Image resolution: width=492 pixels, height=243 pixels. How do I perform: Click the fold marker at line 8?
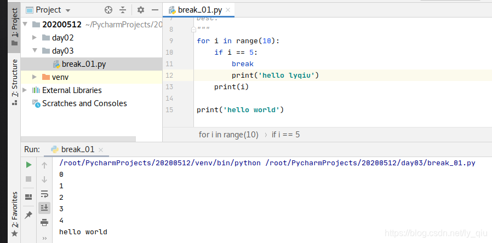(193, 30)
